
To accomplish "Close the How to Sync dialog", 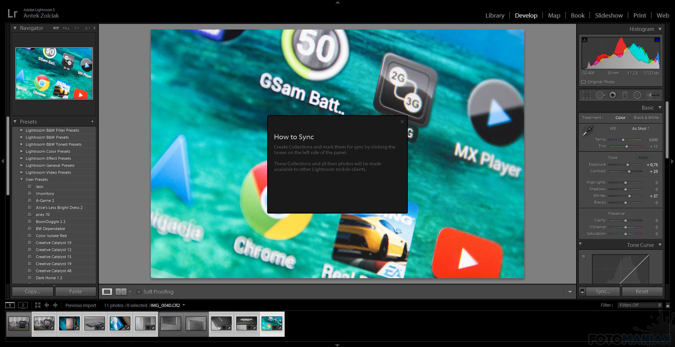I will pos(402,122).
